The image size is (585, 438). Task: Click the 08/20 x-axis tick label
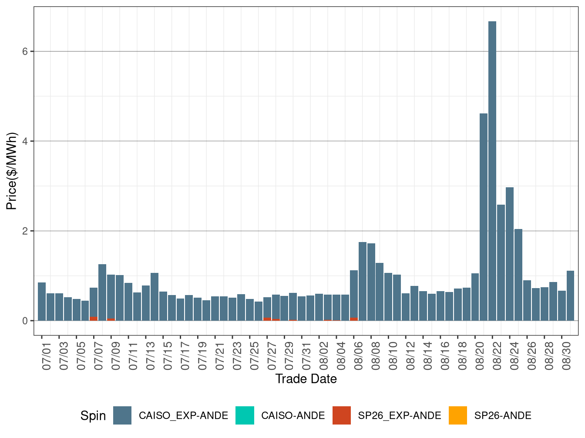click(x=480, y=356)
